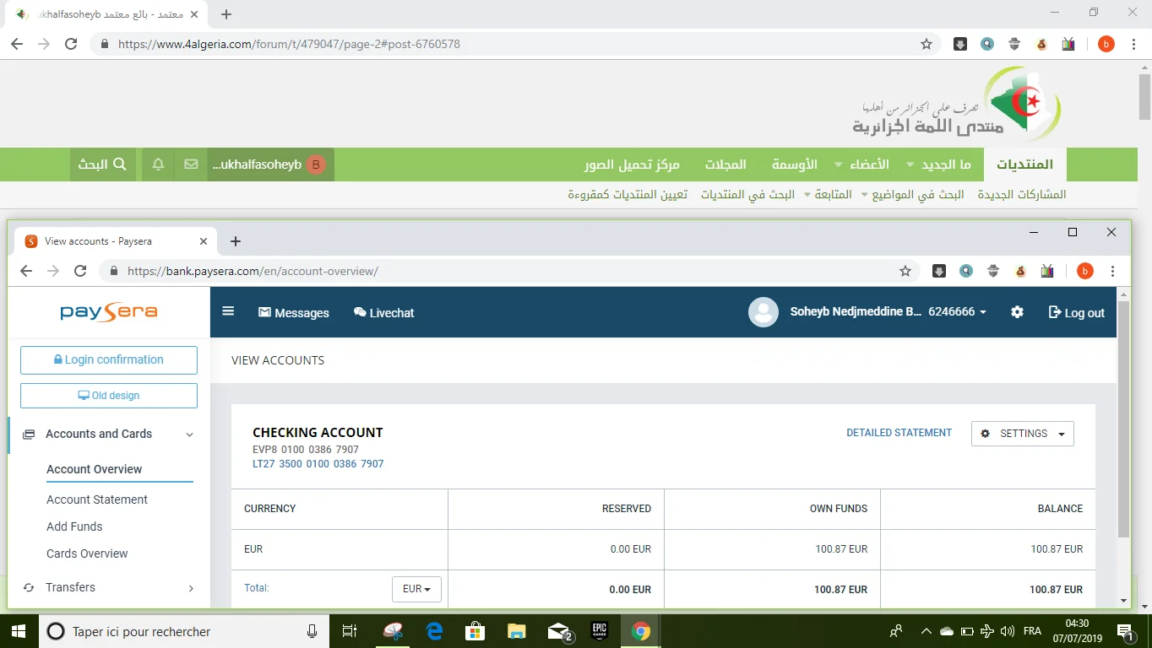Open the DETAILED STATEMENT link

pos(899,433)
